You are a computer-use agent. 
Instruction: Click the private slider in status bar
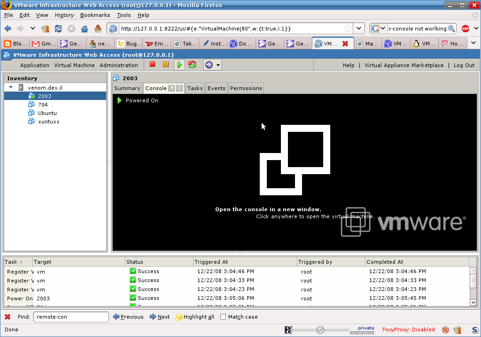click(x=362, y=330)
